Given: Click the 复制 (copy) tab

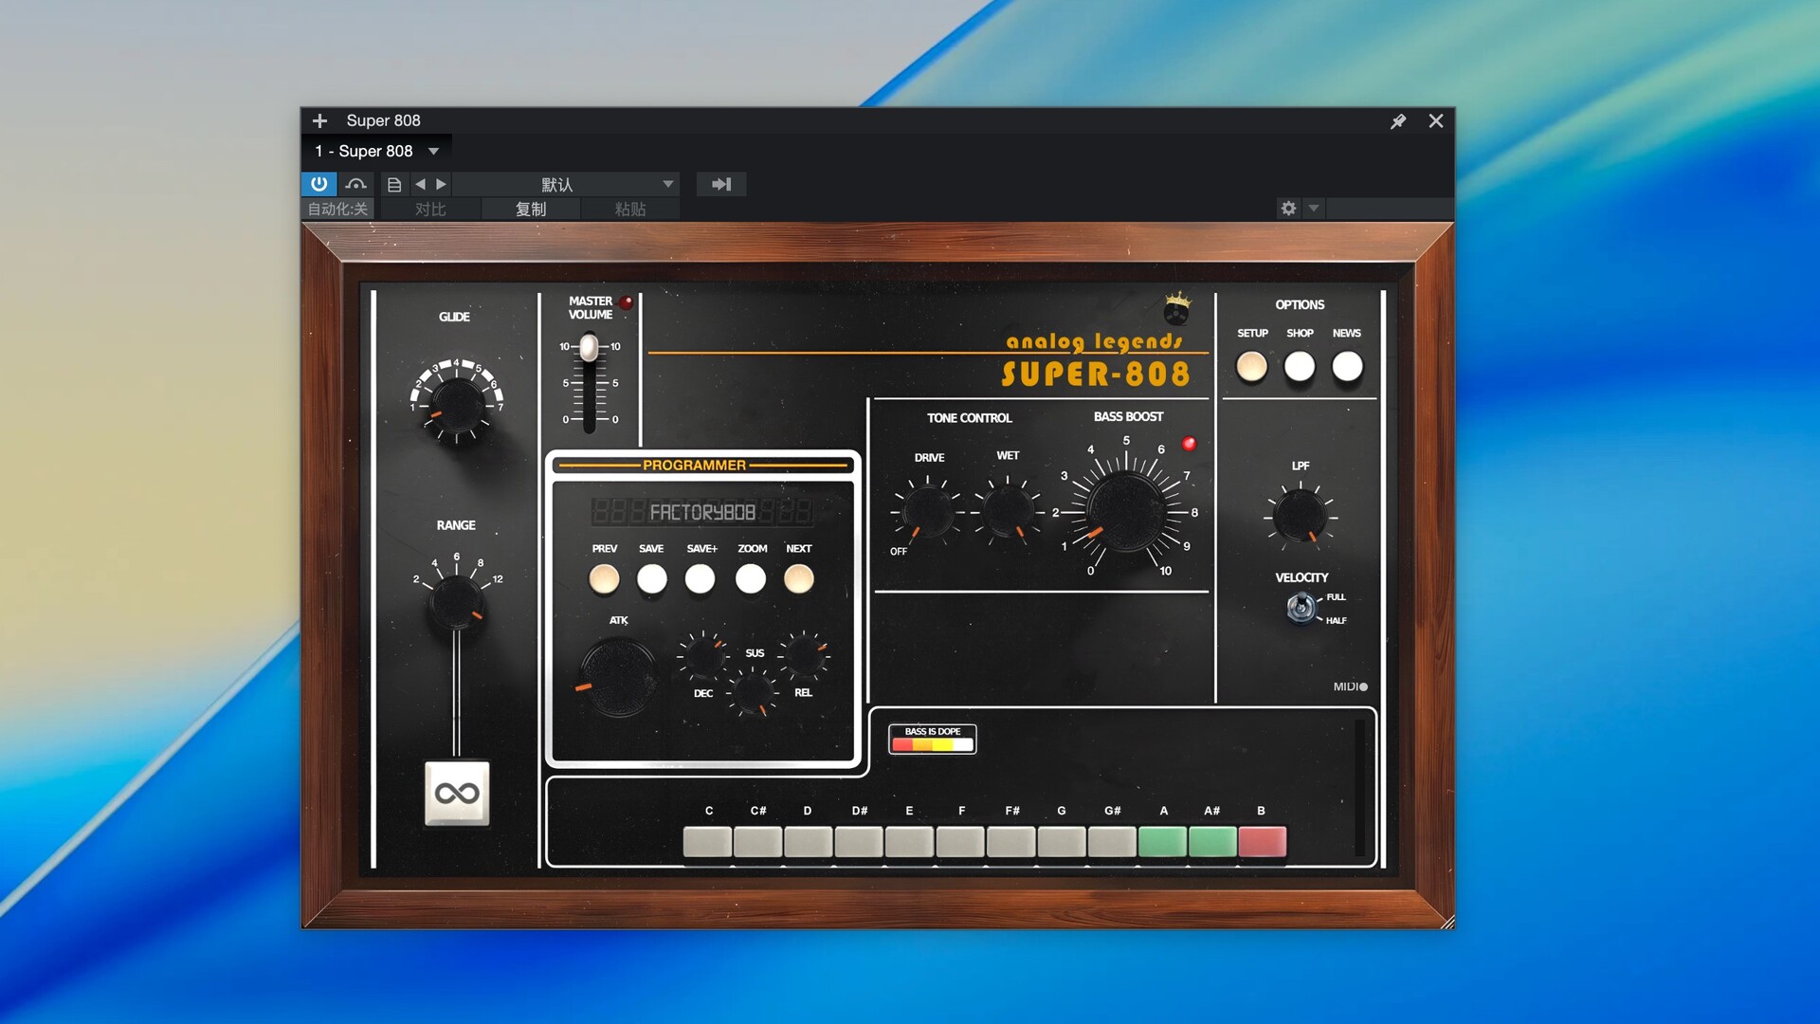Looking at the screenshot, I should click(x=531, y=209).
